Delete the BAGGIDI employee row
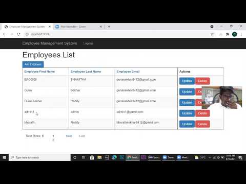The height and width of the screenshot is (184, 246). 202,81
